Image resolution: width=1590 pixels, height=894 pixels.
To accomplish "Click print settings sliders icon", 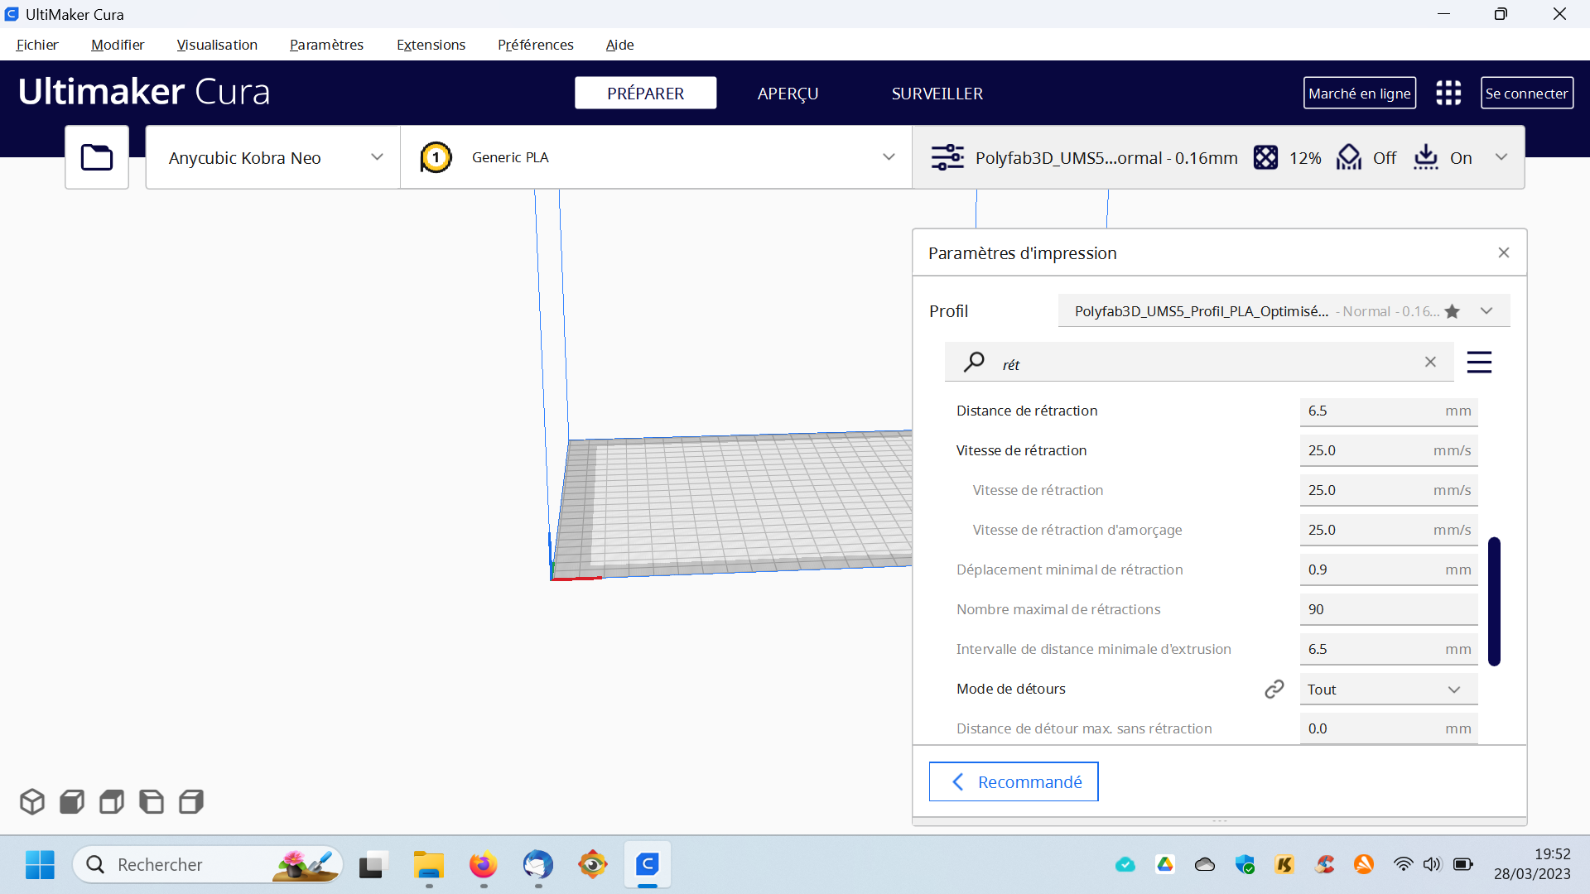I will tap(947, 157).
